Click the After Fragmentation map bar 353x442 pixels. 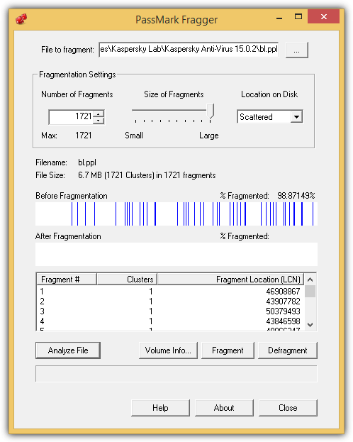click(x=176, y=254)
